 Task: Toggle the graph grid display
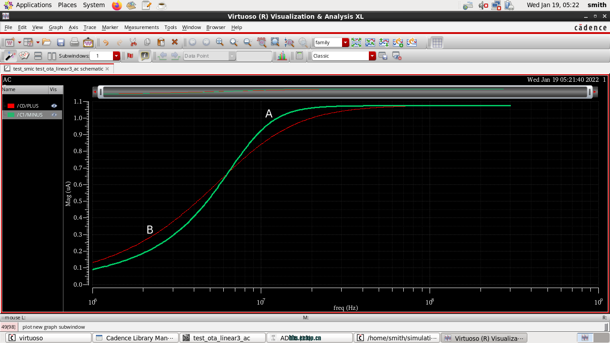coord(437,42)
